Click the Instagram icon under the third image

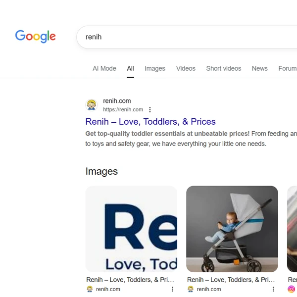[292, 289]
